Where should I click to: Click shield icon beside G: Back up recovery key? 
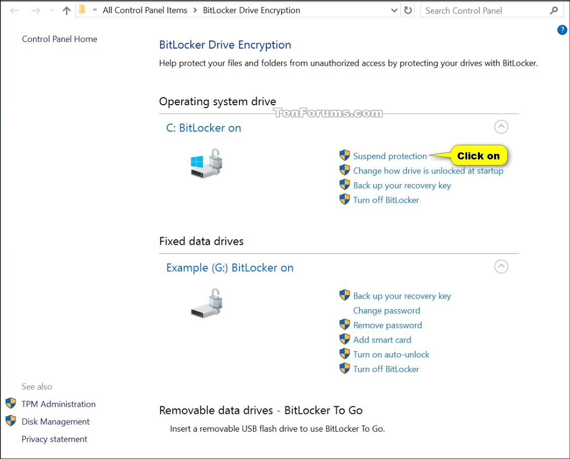point(345,295)
